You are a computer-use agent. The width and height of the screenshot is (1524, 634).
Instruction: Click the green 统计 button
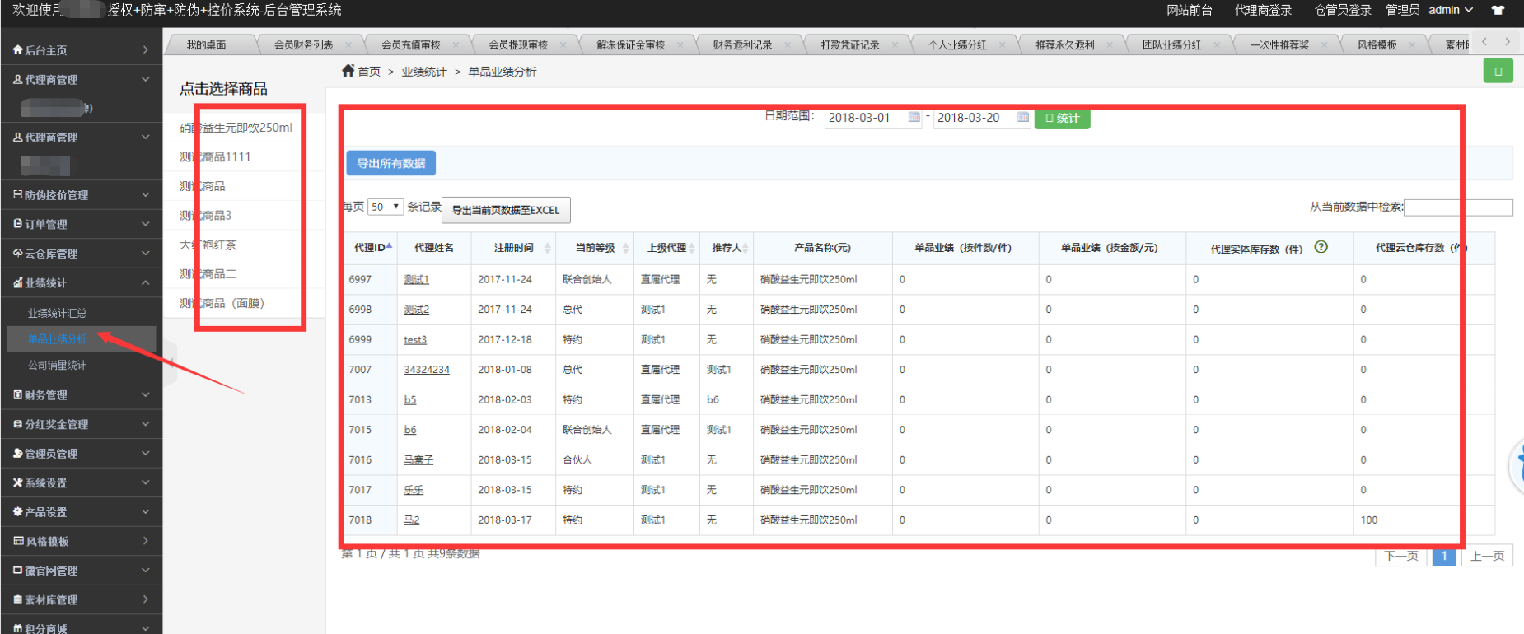coord(1062,118)
